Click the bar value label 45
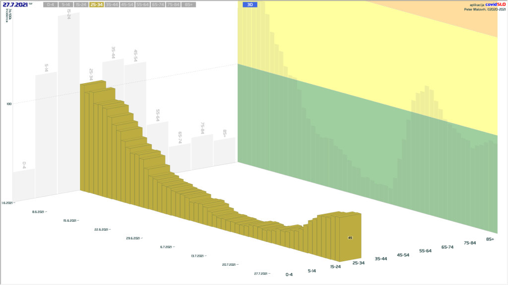508x285 pixels. pos(350,238)
